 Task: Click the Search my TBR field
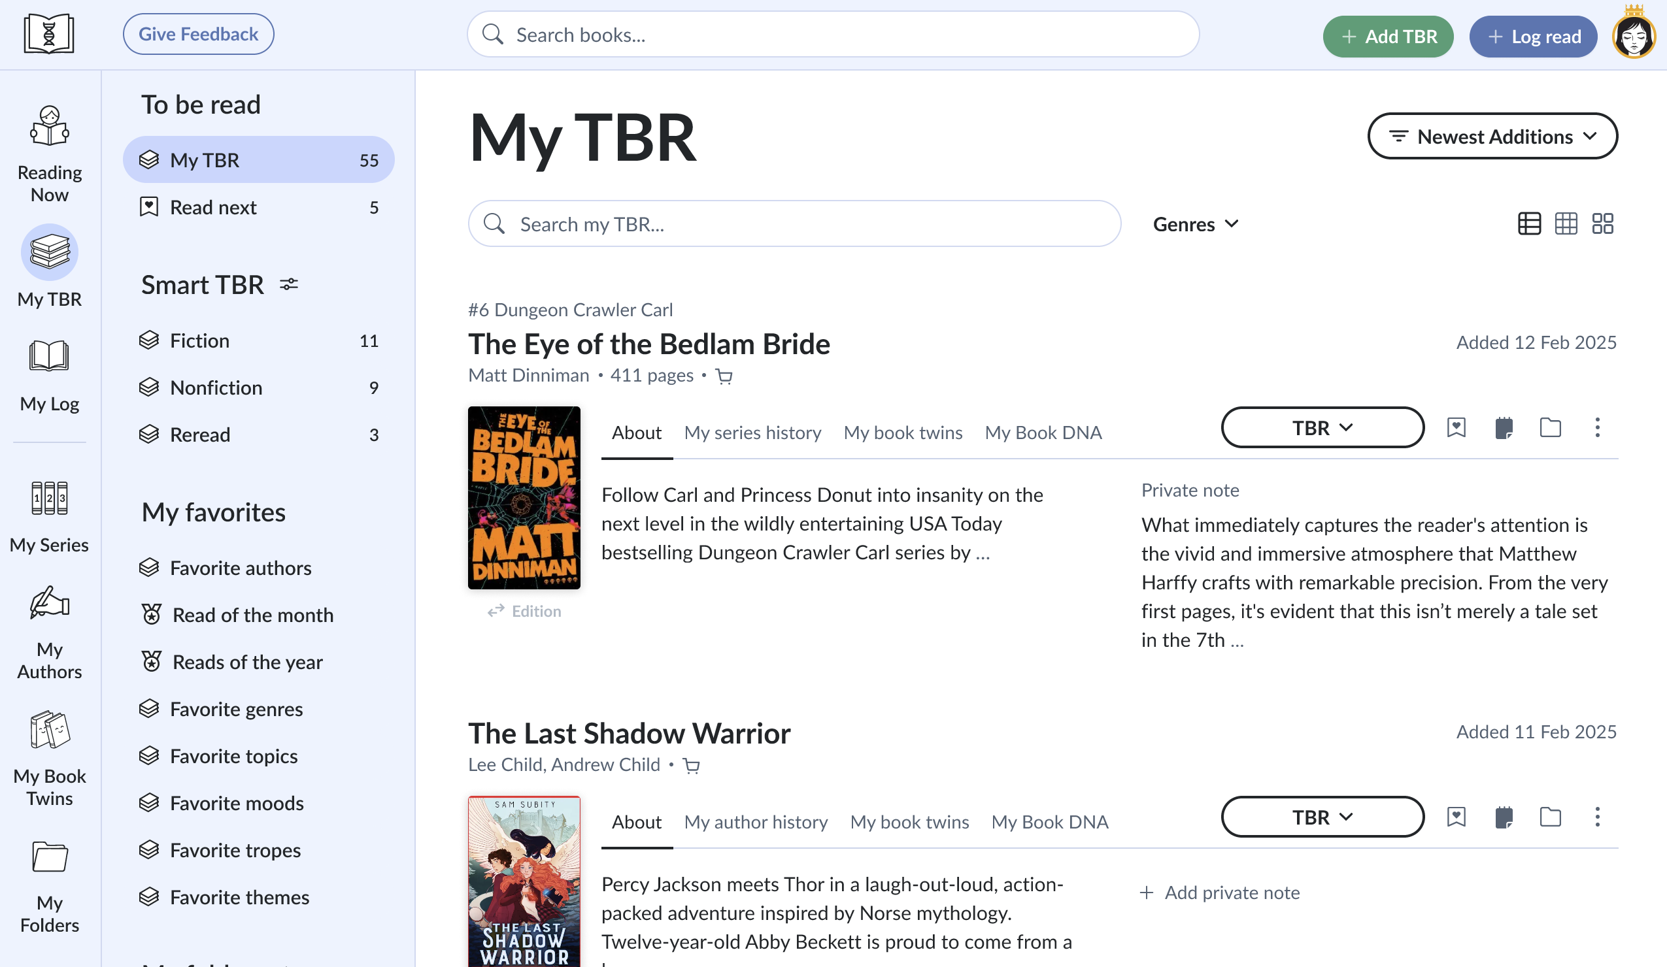coord(794,224)
